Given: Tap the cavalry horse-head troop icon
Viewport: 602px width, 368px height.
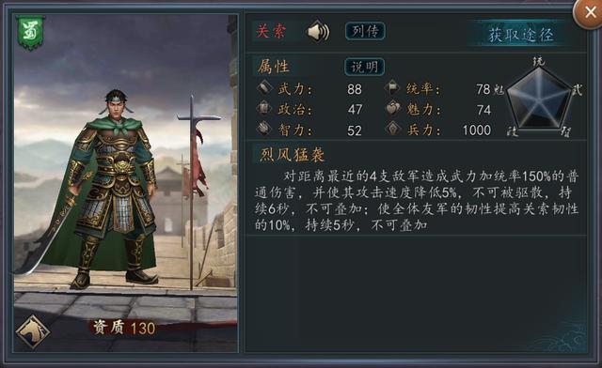Looking at the screenshot, I should 32,332.
